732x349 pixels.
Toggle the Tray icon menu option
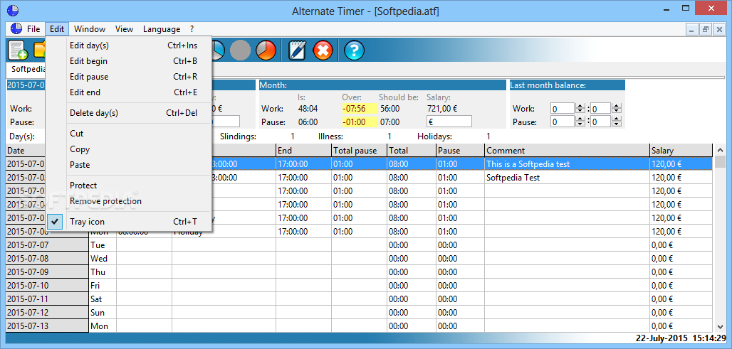pos(130,222)
